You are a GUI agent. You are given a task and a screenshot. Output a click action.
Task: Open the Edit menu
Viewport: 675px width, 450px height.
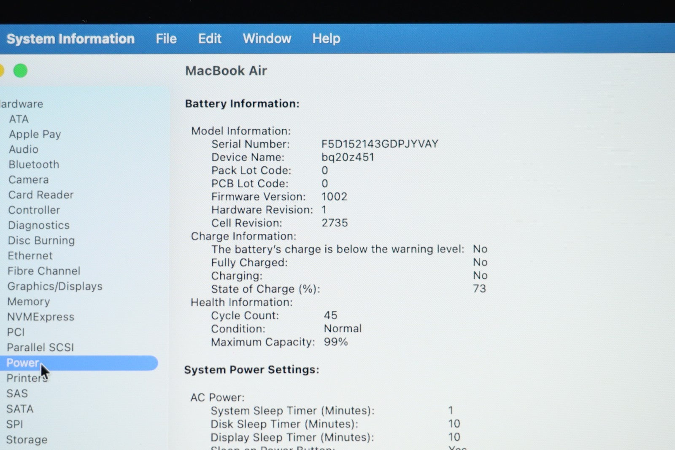coord(210,39)
